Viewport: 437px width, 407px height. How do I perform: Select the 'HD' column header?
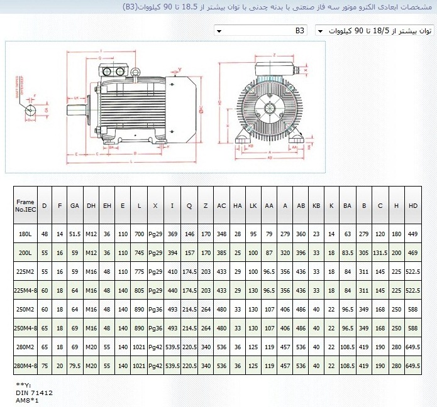[x=413, y=205]
